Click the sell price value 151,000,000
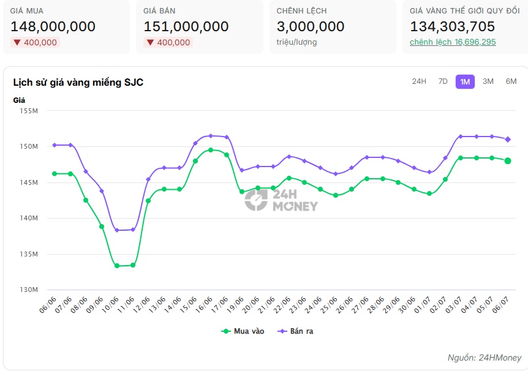528x371 pixels. (186, 26)
